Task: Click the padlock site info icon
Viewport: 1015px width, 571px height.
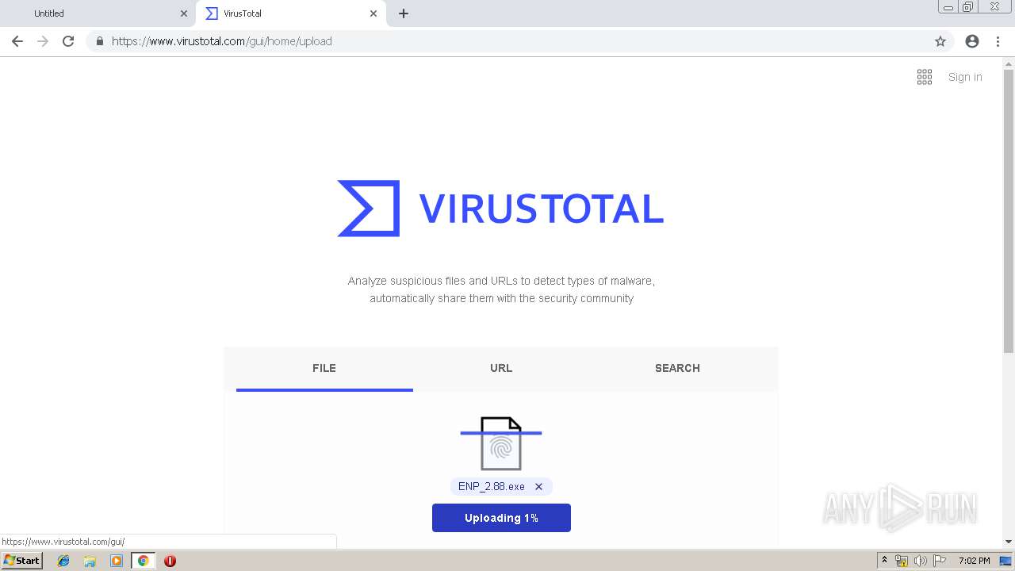Action: pyautogui.click(x=99, y=41)
